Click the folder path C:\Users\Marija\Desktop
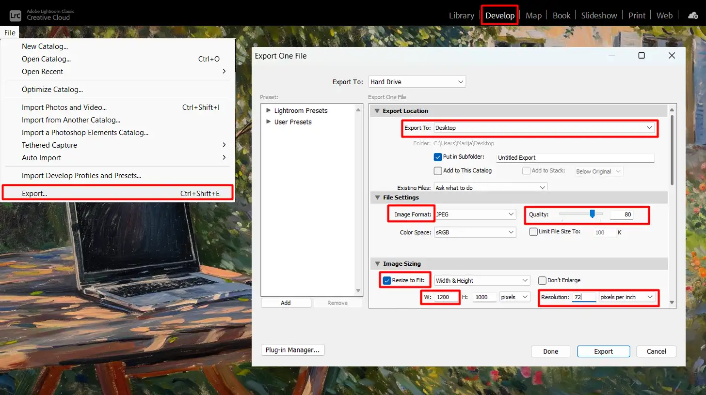The height and width of the screenshot is (395, 706). click(x=464, y=144)
